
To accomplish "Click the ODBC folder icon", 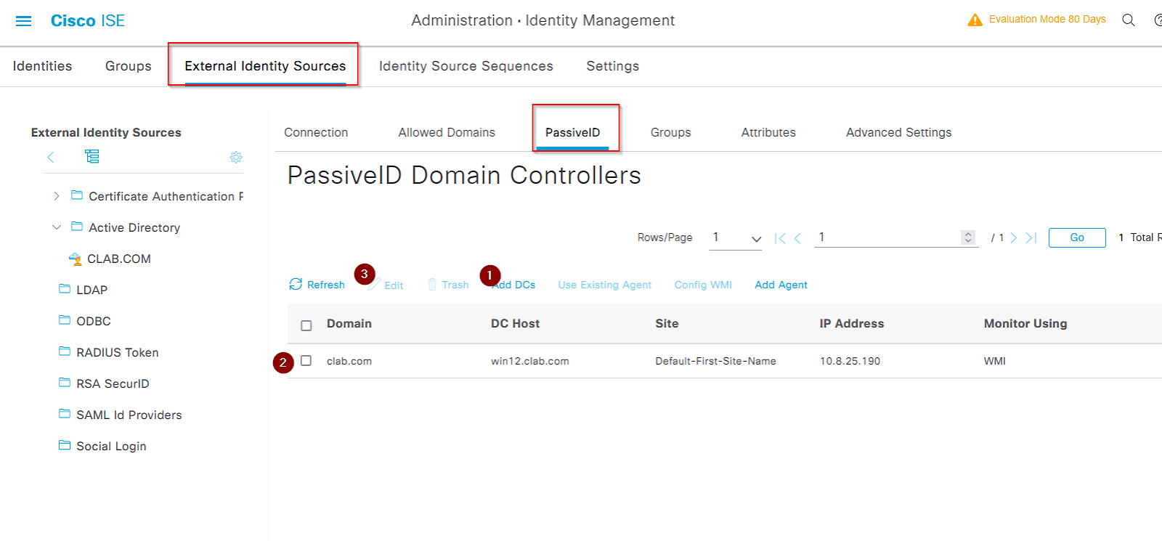I will click(65, 320).
